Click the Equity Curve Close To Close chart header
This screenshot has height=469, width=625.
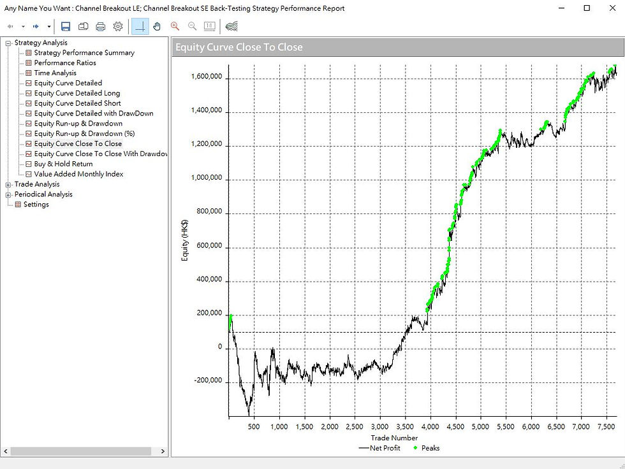click(398, 47)
